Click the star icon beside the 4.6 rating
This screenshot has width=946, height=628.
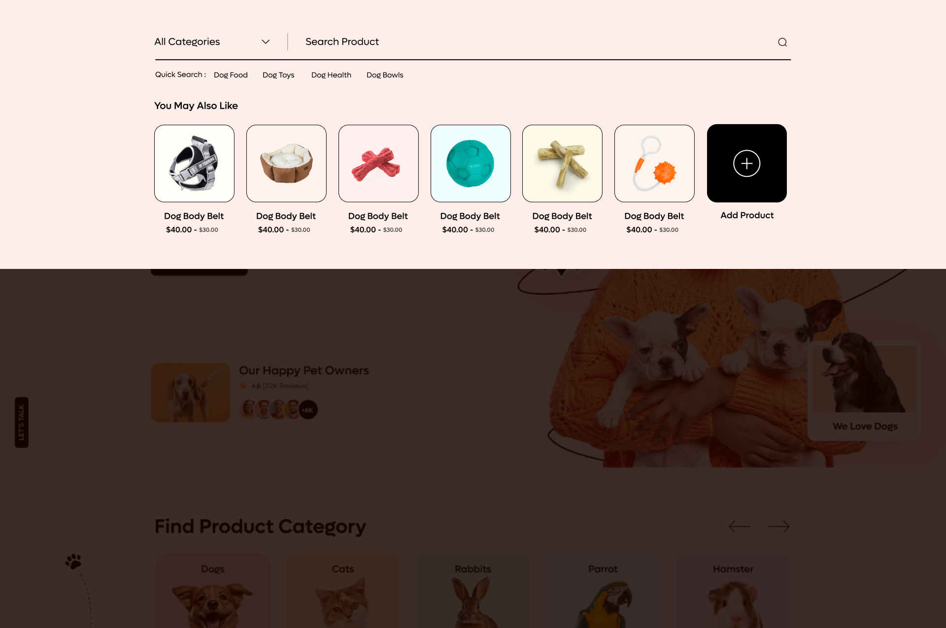tap(244, 386)
